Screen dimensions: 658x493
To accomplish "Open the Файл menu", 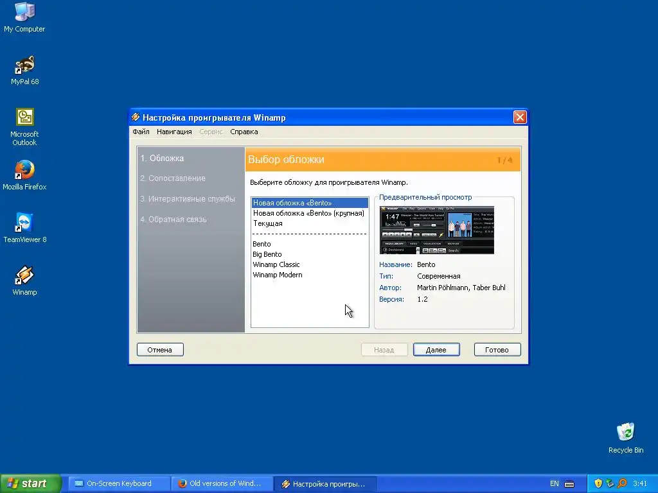I will tap(141, 132).
